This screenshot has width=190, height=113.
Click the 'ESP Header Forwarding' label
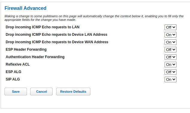26,49
